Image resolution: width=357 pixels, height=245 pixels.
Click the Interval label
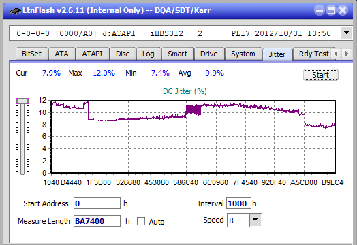click(211, 203)
